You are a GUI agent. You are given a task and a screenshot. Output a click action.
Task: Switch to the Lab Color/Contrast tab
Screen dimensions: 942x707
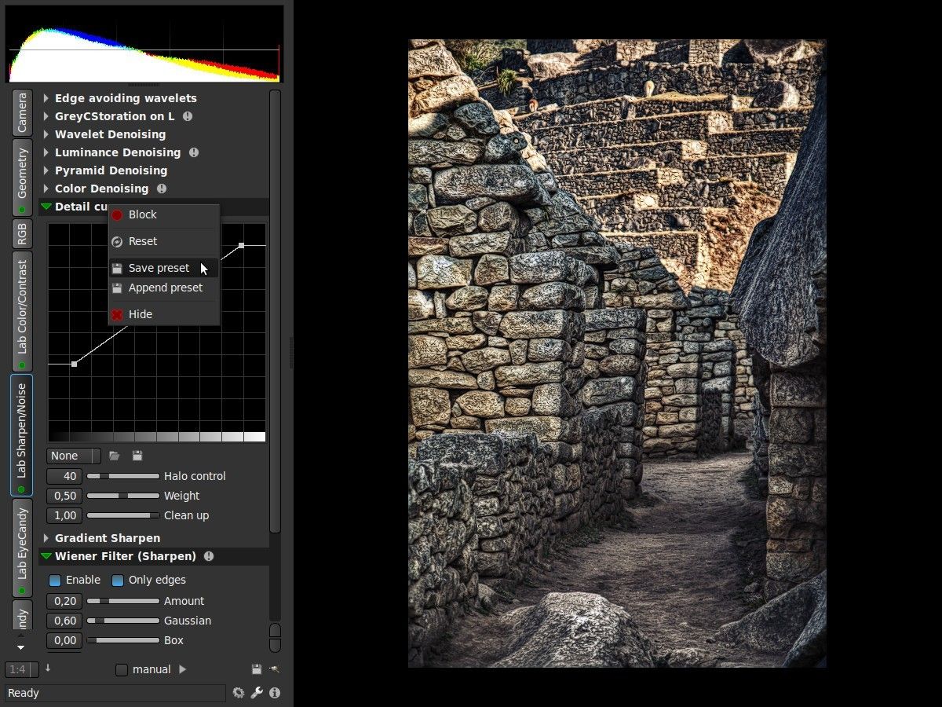[x=21, y=306]
